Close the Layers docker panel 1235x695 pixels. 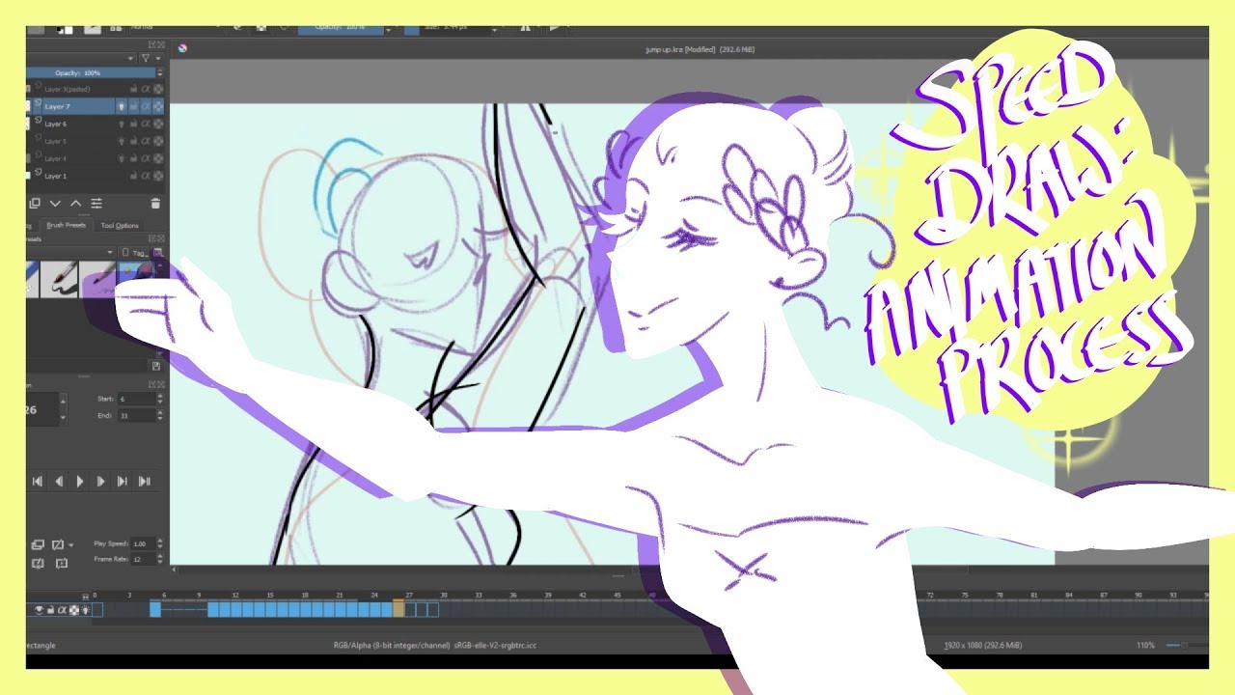(x=159, y=45)
